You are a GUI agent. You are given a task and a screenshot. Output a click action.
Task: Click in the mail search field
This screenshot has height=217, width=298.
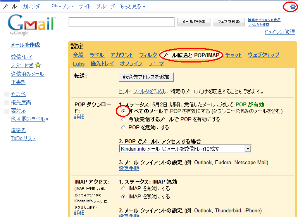(122, 22)
